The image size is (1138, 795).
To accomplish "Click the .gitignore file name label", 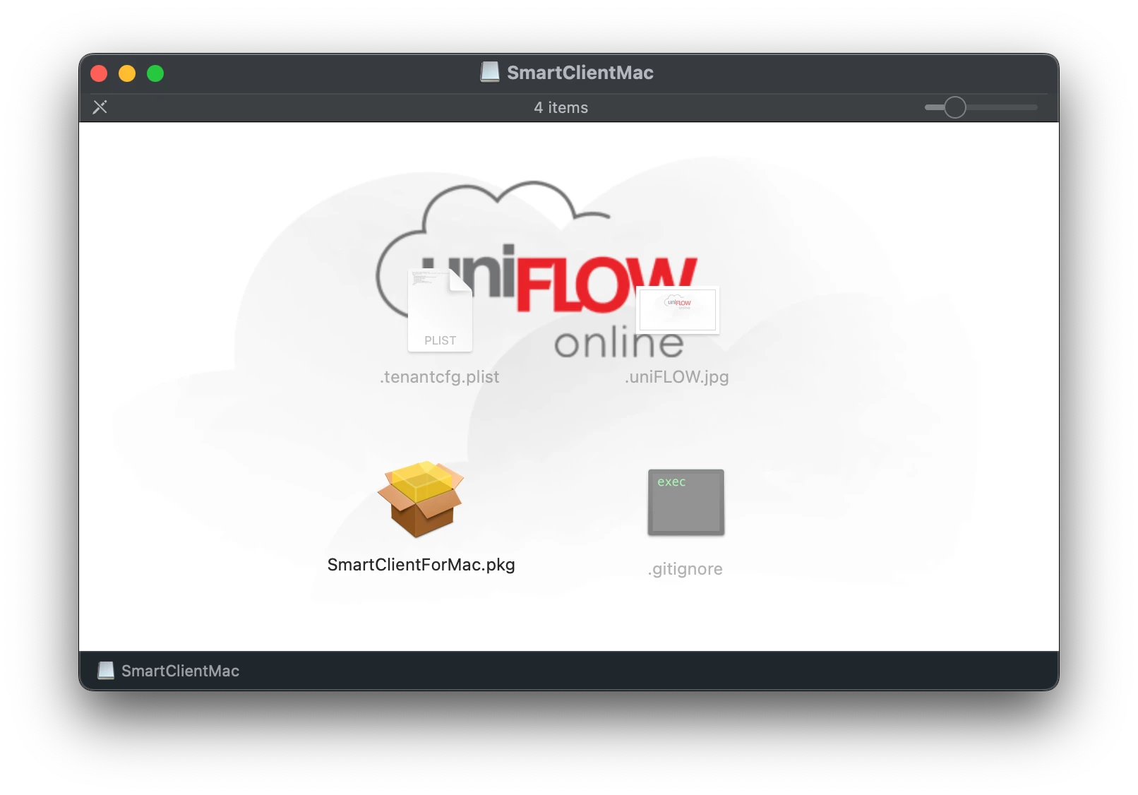I will 685,569.
